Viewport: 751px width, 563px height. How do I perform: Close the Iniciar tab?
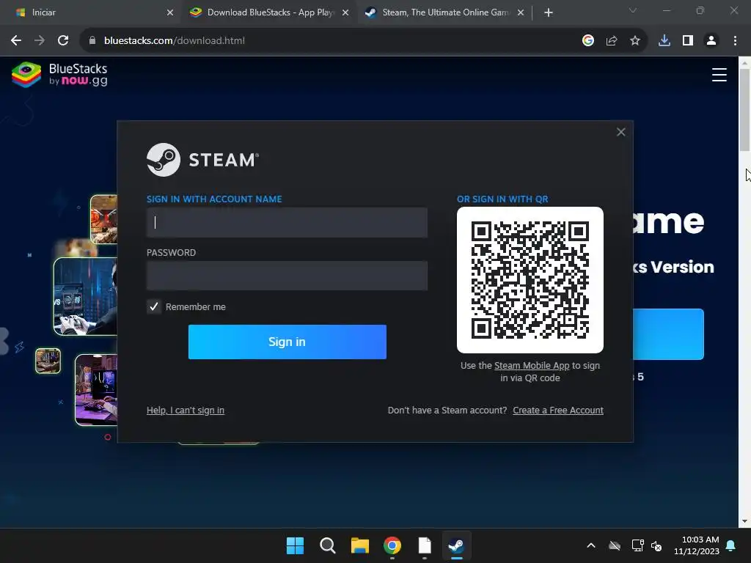[x=170, y=13]
